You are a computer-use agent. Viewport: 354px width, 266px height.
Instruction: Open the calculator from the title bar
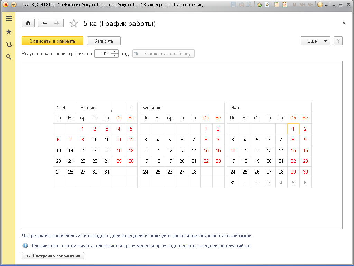coord(277,5)
